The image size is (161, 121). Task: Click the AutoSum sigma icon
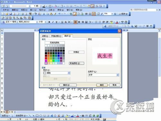[104, 6]
